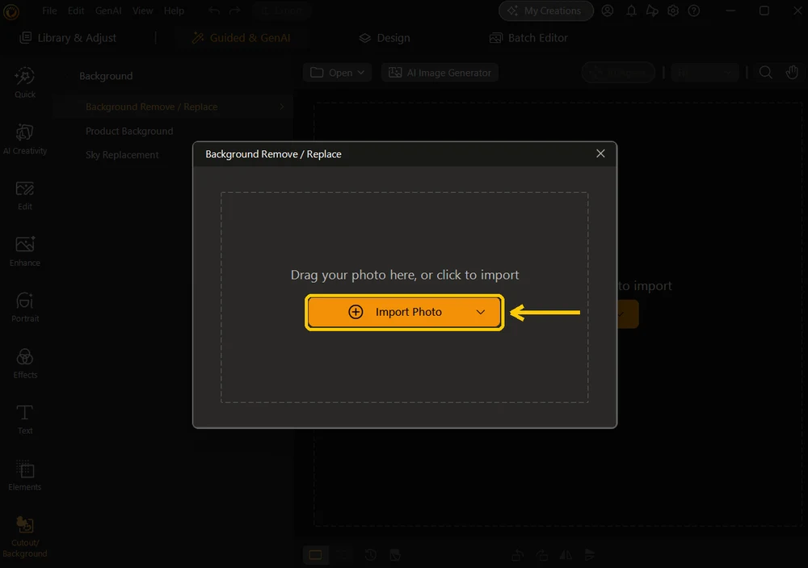Screen dimensions: 808x568
Task: Select Product Background in the list
Action: (x=129, y=132)
